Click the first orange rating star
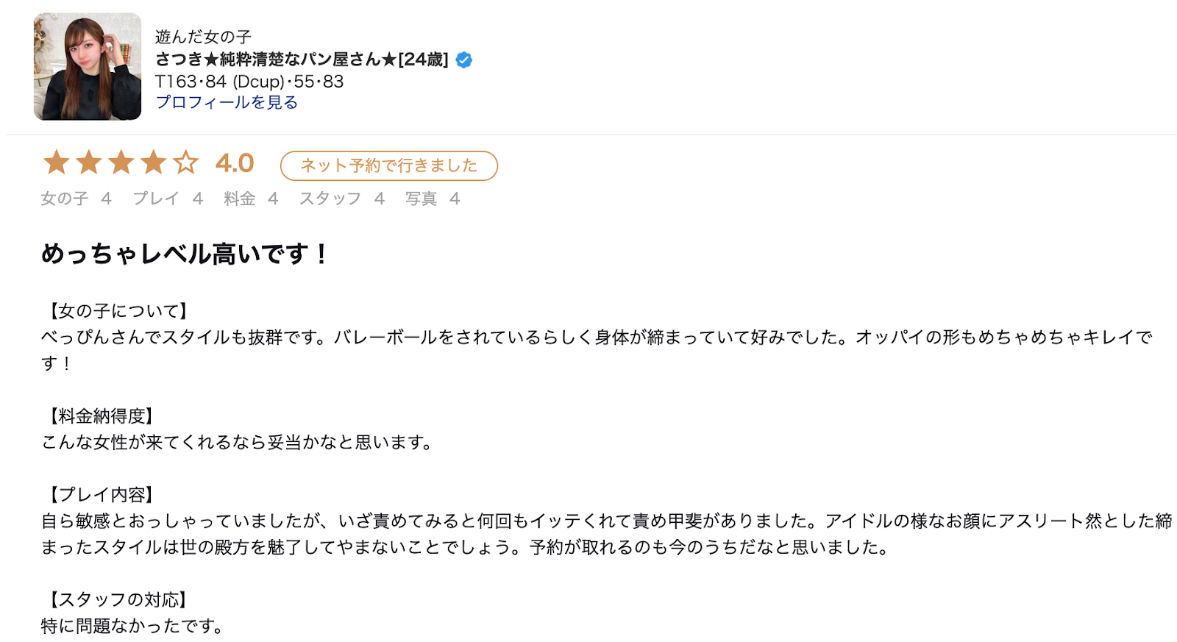 click(x=57, y=163)
